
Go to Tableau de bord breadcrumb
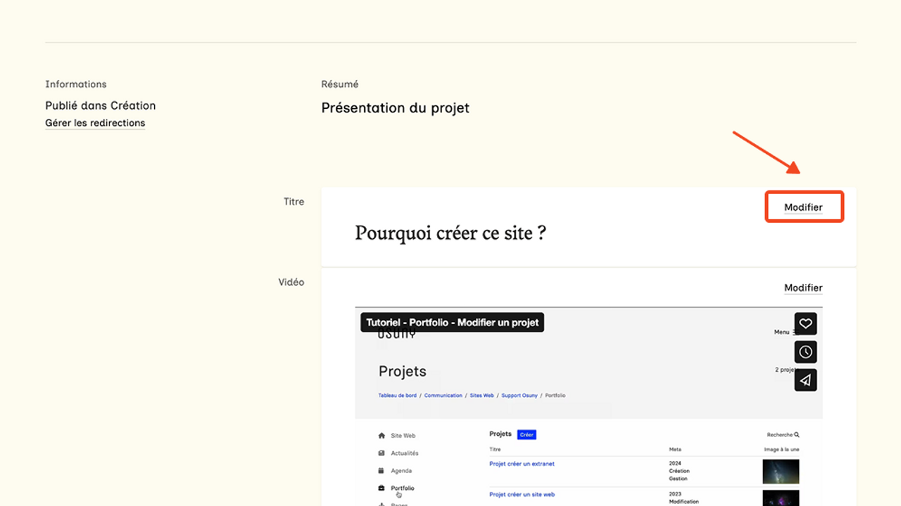[397, 396]
